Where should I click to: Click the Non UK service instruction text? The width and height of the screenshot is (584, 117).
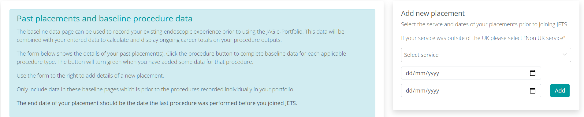coord(483,38)
